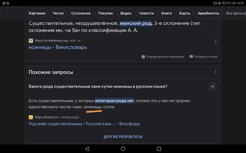Screen dimensions: 246x153
Task: Open the ножницы - Викисловарь link
Action: (58, 47)
